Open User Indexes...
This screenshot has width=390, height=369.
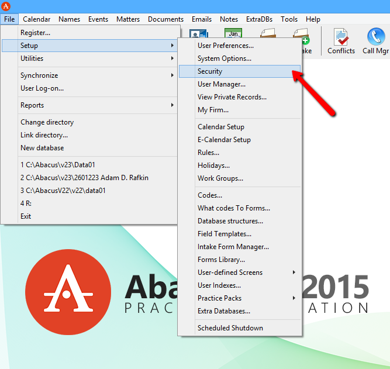tap(240, 285)
